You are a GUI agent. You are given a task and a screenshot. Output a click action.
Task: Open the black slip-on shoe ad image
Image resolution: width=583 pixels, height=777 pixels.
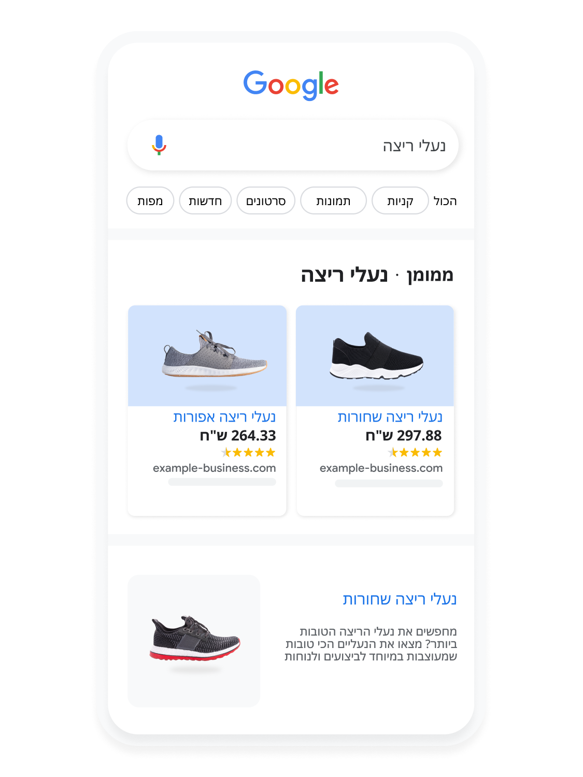pyautogui.click(x=375, y=356)
